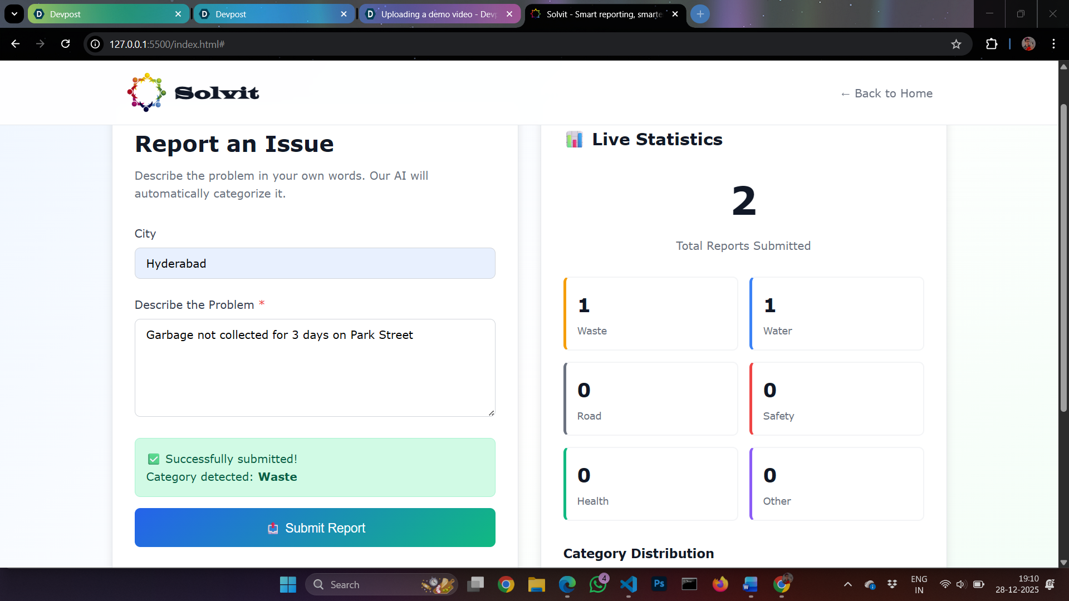This screenshot has height=601, width=1069.
Task: Open Task View from taskbar
Action: coord(475,584)
